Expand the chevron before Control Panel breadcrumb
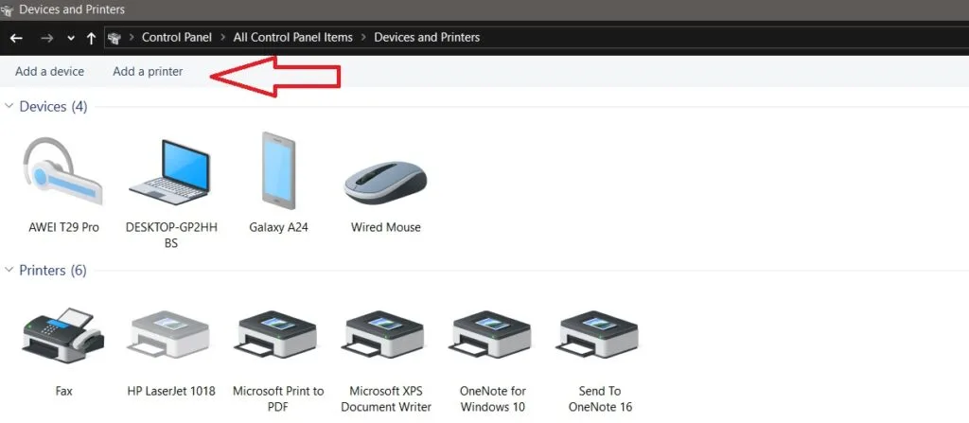 pos(132,38)
